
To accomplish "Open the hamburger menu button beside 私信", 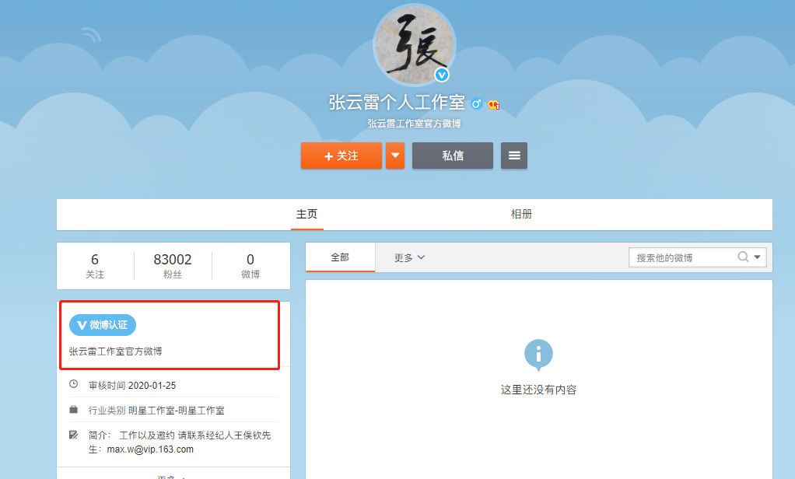I will 514,156.
